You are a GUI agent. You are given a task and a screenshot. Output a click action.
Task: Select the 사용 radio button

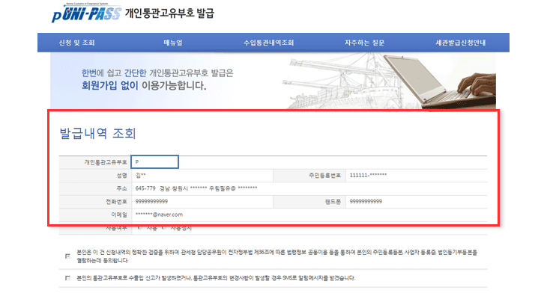pos(140,228)
